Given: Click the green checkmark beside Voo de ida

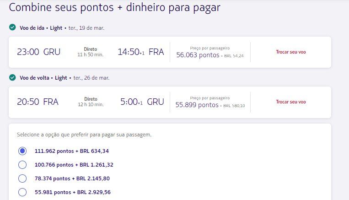Looking at the screenshot, I should point(12,27).
